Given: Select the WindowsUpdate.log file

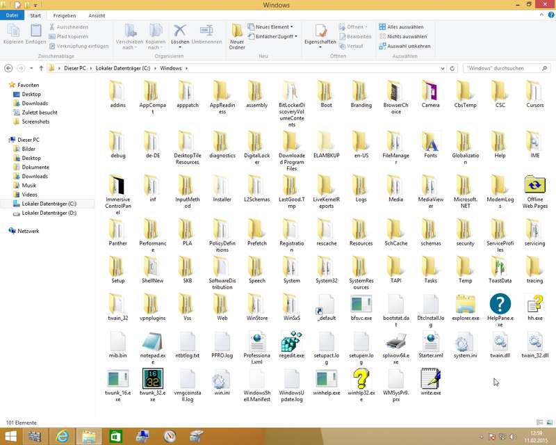Looking at the screenshot, I should point(291,385).
